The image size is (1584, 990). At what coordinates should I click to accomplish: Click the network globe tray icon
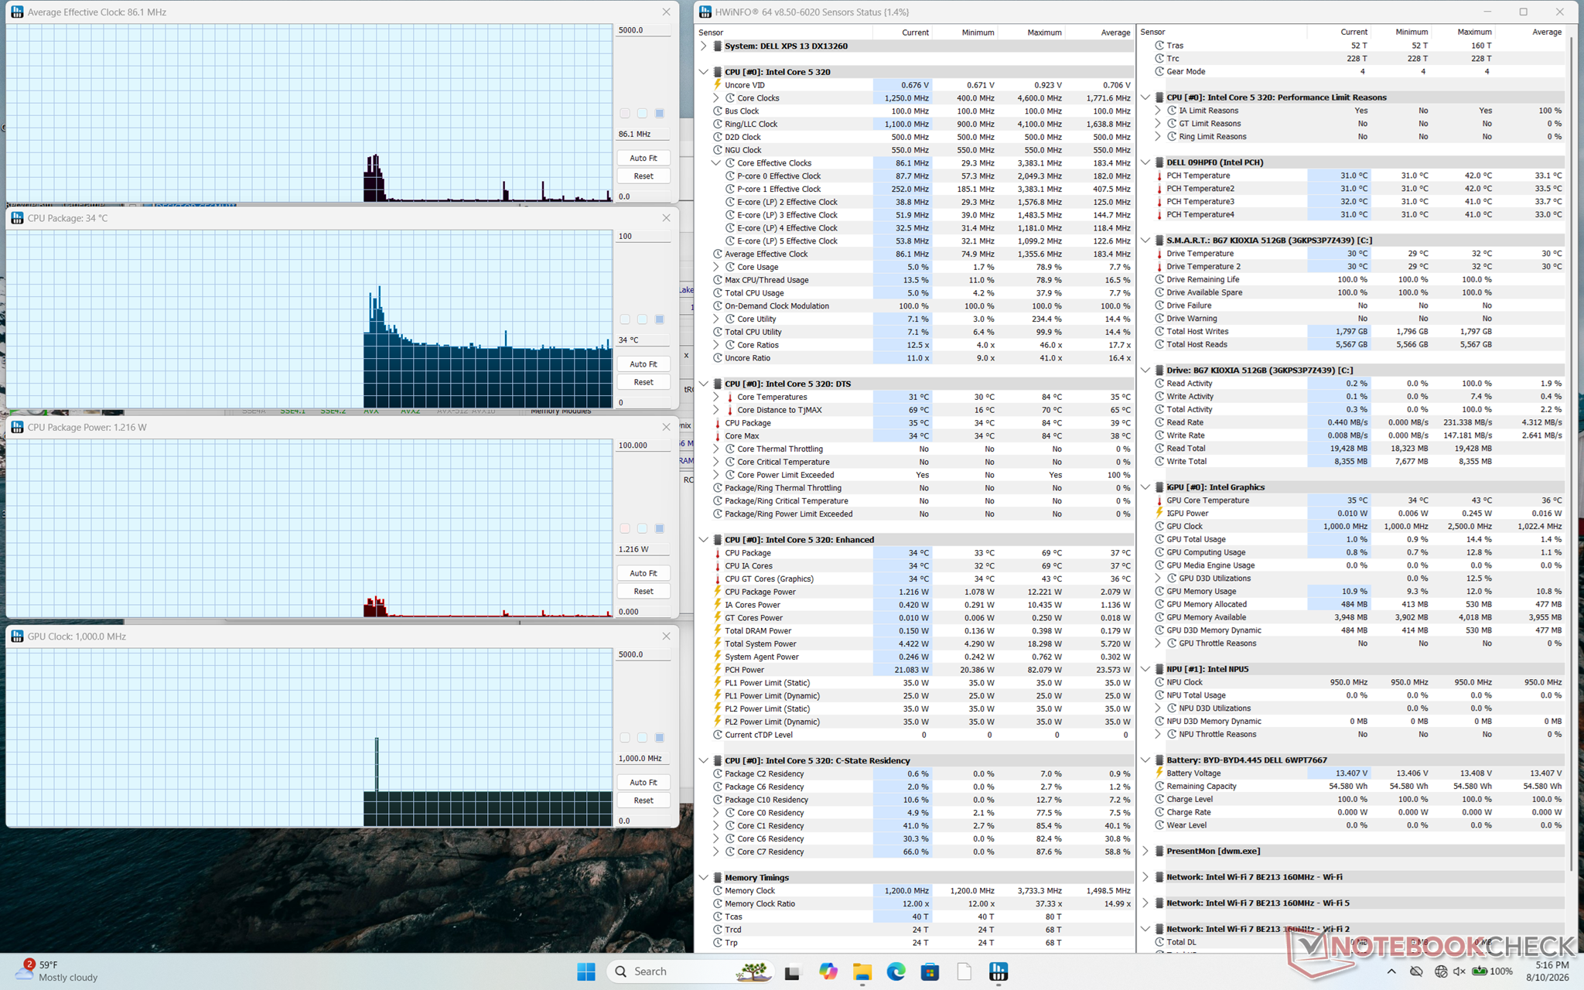(1440, 971)
